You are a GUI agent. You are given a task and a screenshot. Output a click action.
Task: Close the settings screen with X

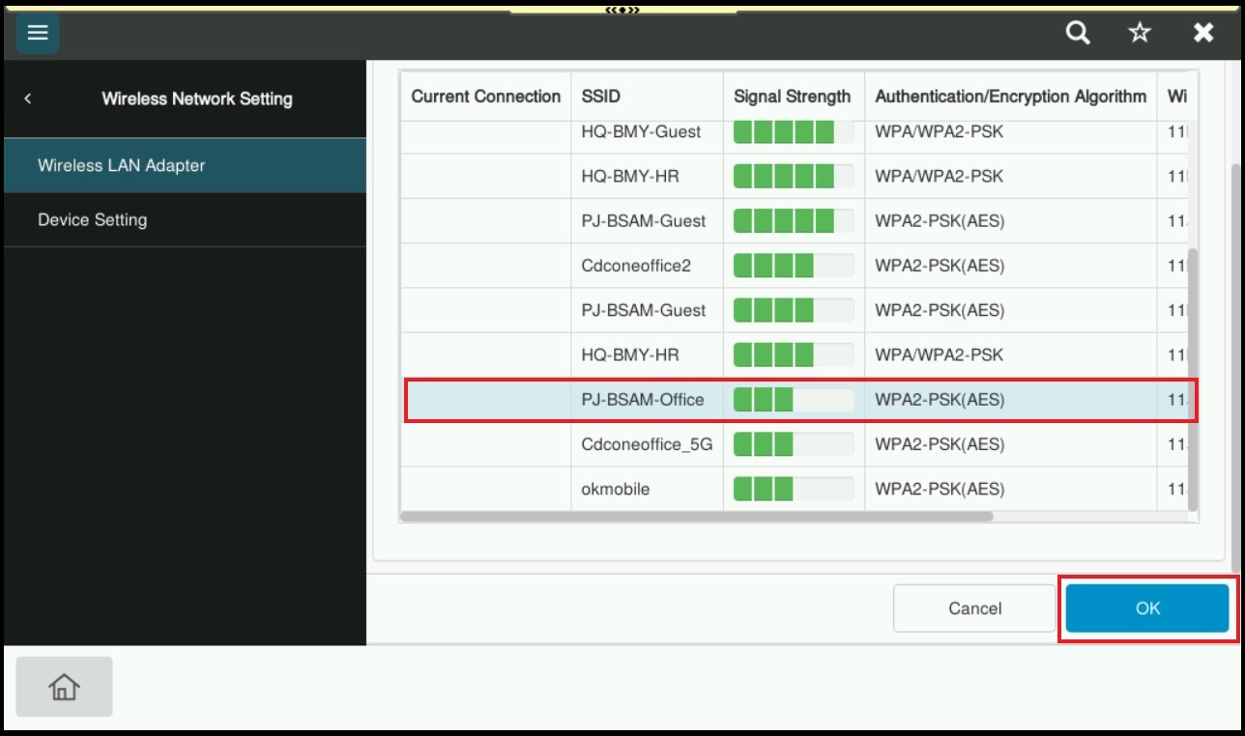1202,34
